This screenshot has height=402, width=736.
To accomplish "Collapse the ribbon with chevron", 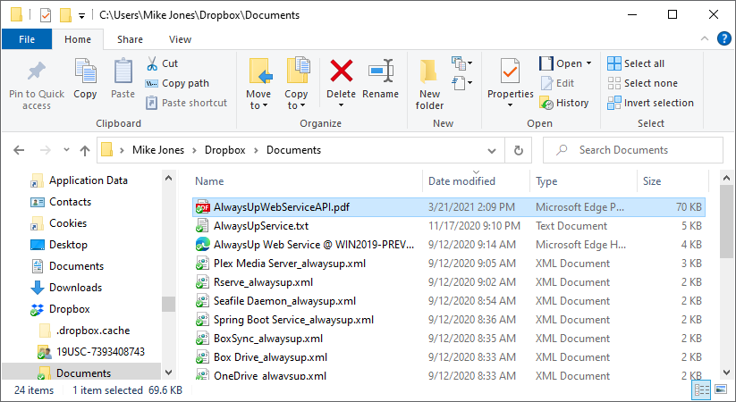I will [704, 39].
